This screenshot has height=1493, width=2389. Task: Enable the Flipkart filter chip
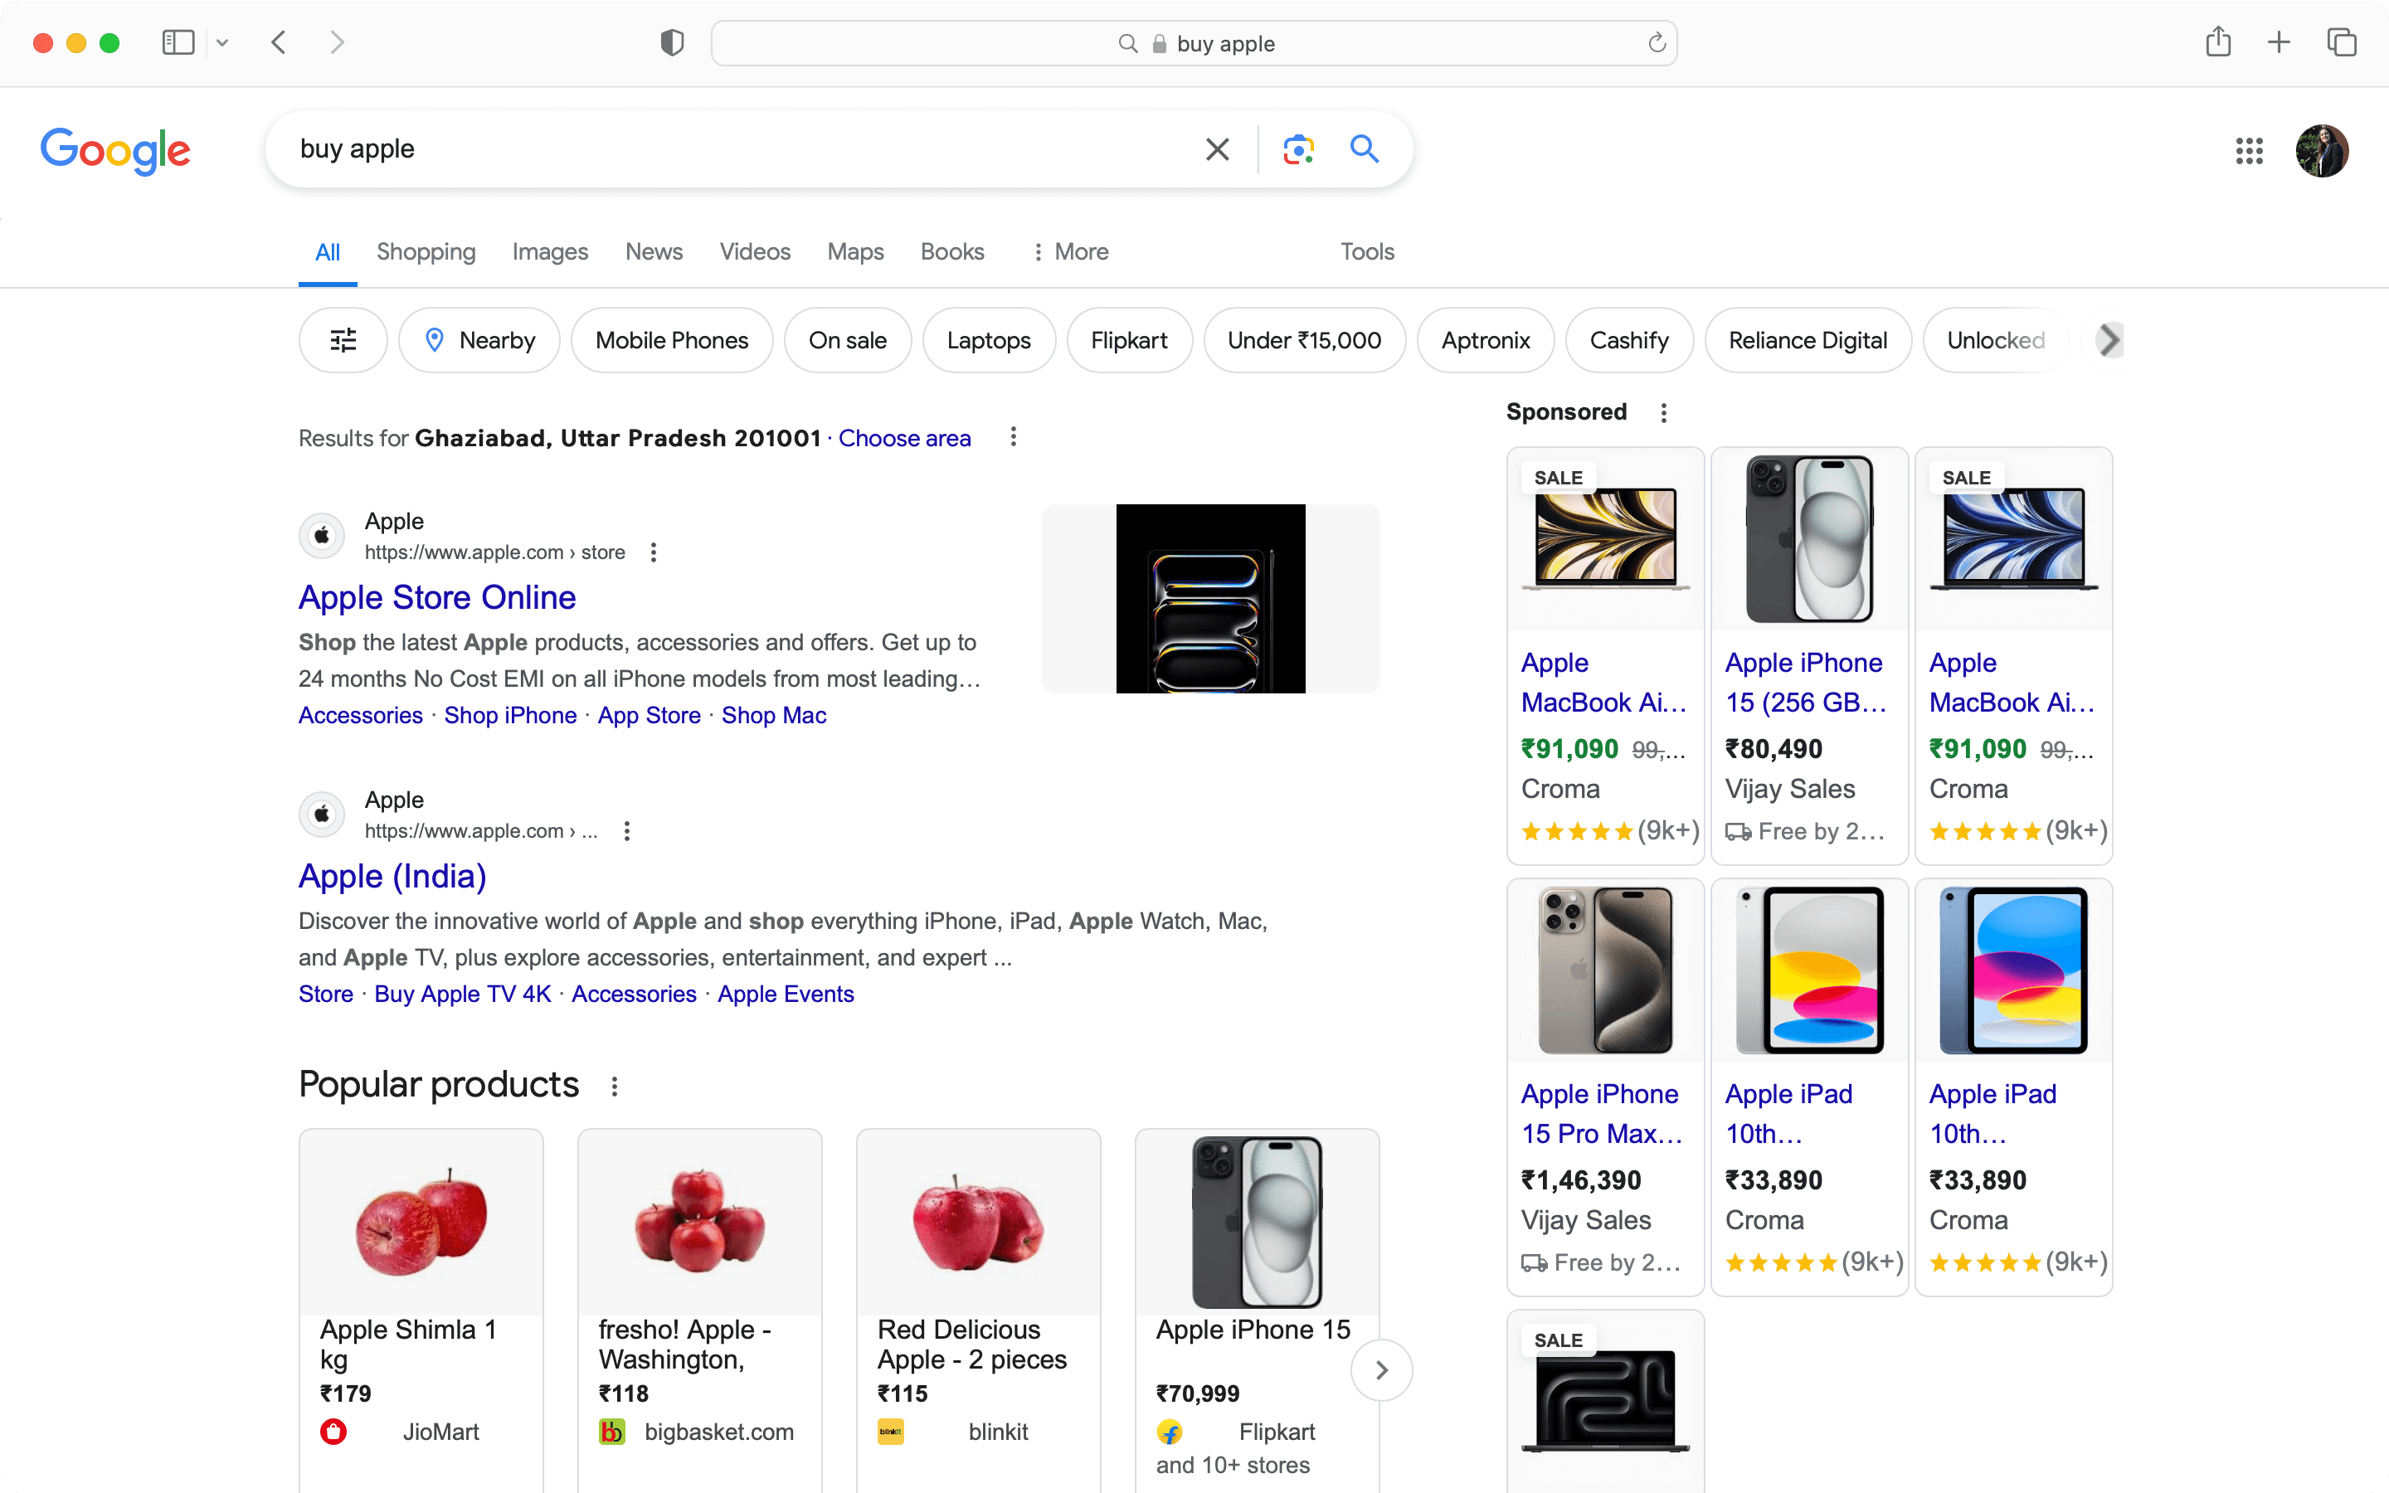(x=1129, y=340)
